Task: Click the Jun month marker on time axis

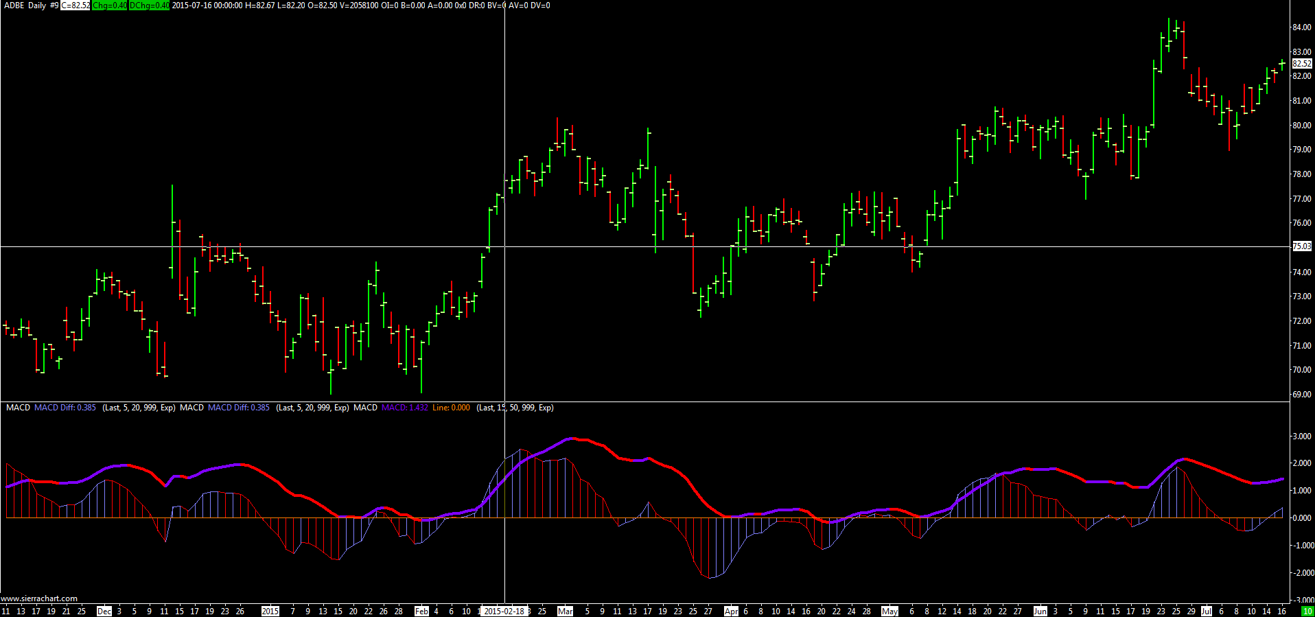Action: [x=1040, y=612]
